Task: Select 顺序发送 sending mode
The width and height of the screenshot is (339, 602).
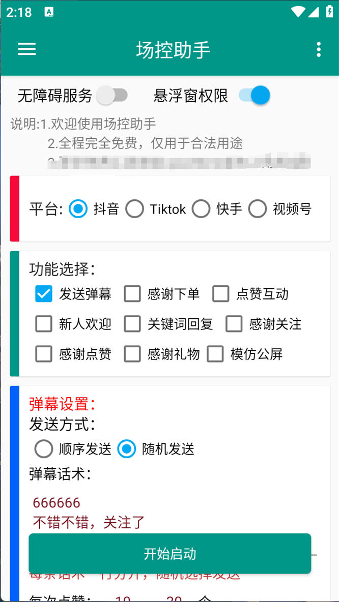Action: 44,449
